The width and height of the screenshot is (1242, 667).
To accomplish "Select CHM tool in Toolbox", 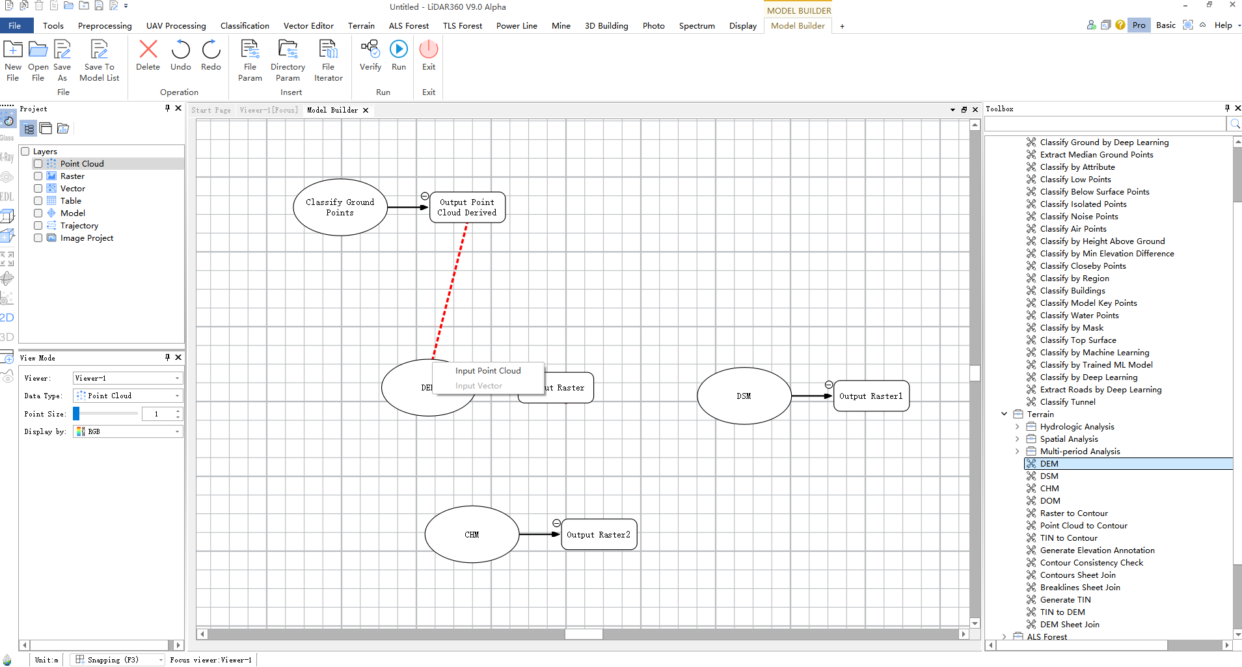I will pyautogui.click(x=1049, y=489).
